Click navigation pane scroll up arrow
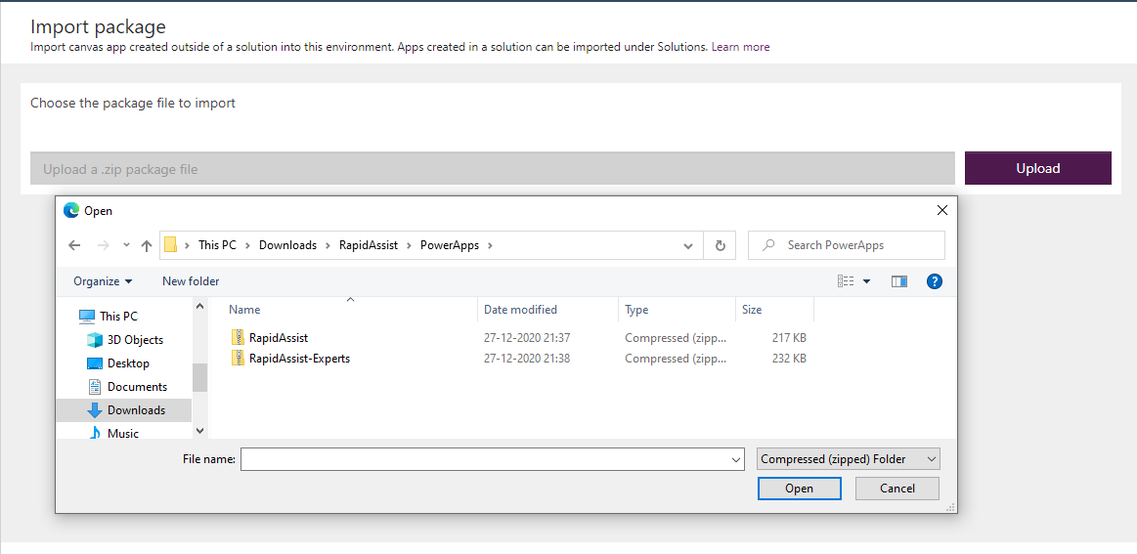Viewport: 1137px width, 554px height. pos(200,306)
